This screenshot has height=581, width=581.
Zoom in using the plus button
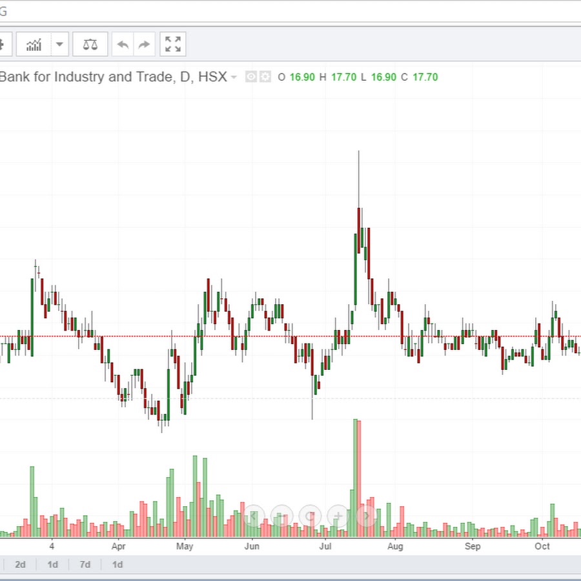coord(338,516)
